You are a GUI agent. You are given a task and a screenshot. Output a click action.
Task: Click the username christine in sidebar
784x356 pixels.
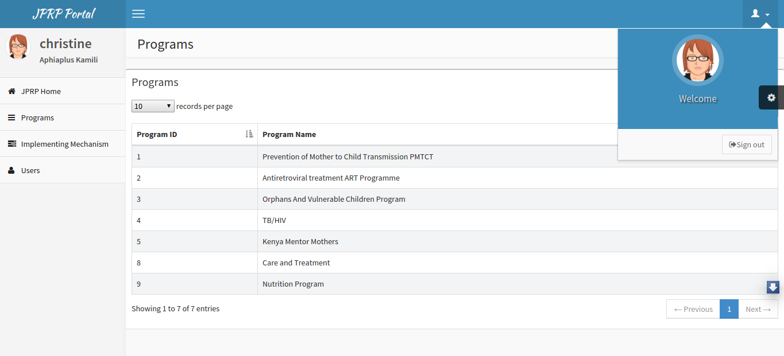click(65, 44)
